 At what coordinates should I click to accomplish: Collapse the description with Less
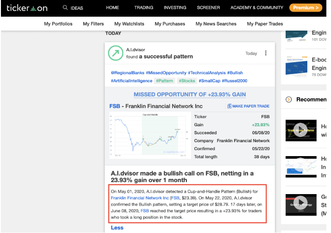[x=117, y=227]
